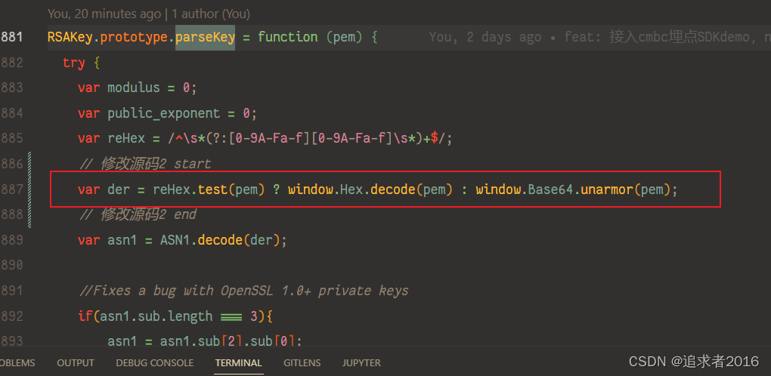This screenshot has height=376, width=771.
Task: Click the git change marker beside line 887
Action: [30, 190]
